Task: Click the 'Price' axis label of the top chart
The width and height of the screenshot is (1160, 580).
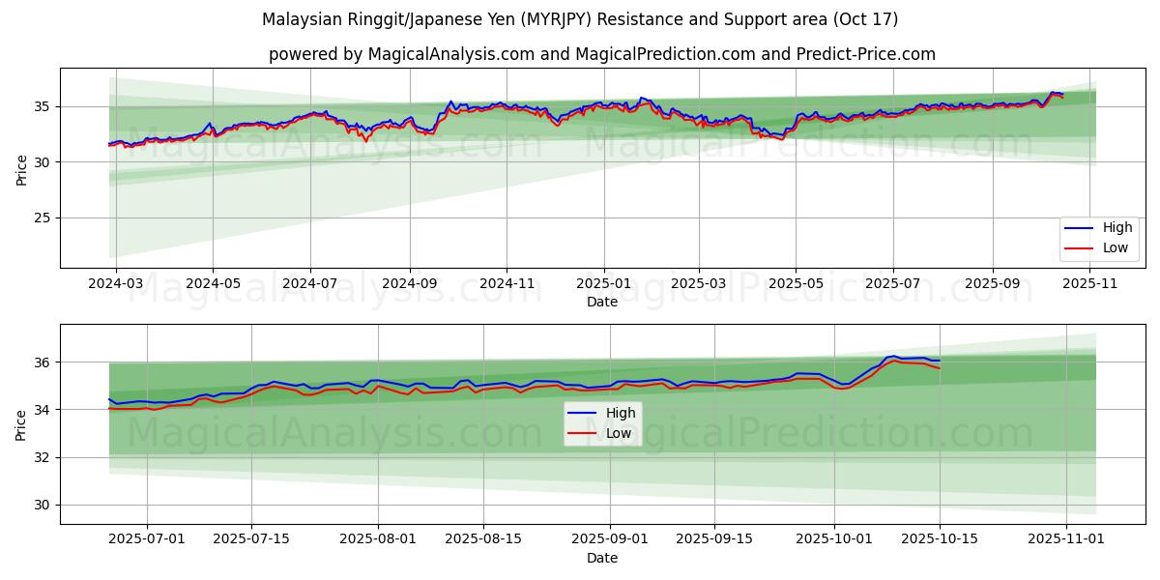Action: pos(21,168)
